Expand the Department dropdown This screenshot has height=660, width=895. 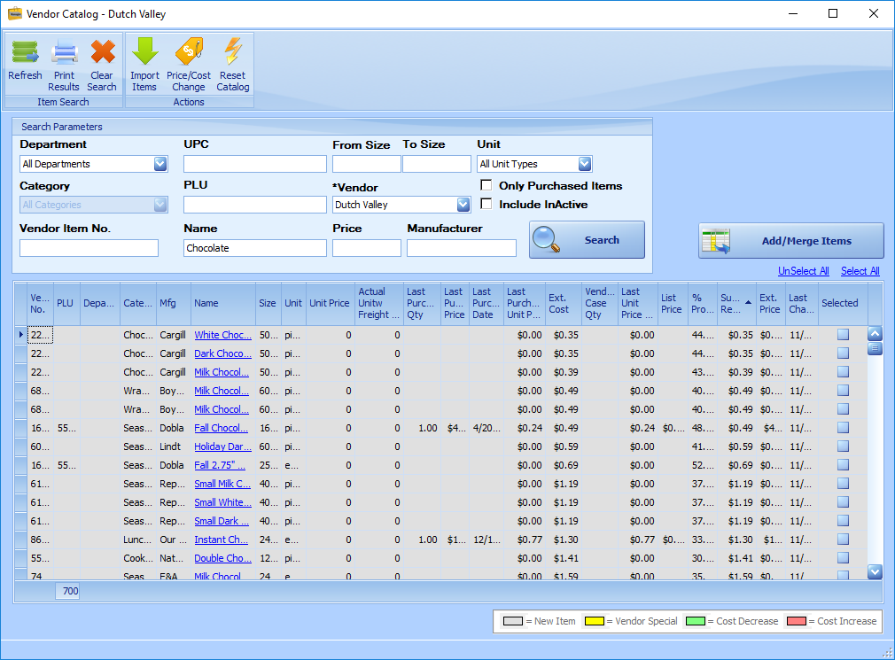[x=160, y=164]
